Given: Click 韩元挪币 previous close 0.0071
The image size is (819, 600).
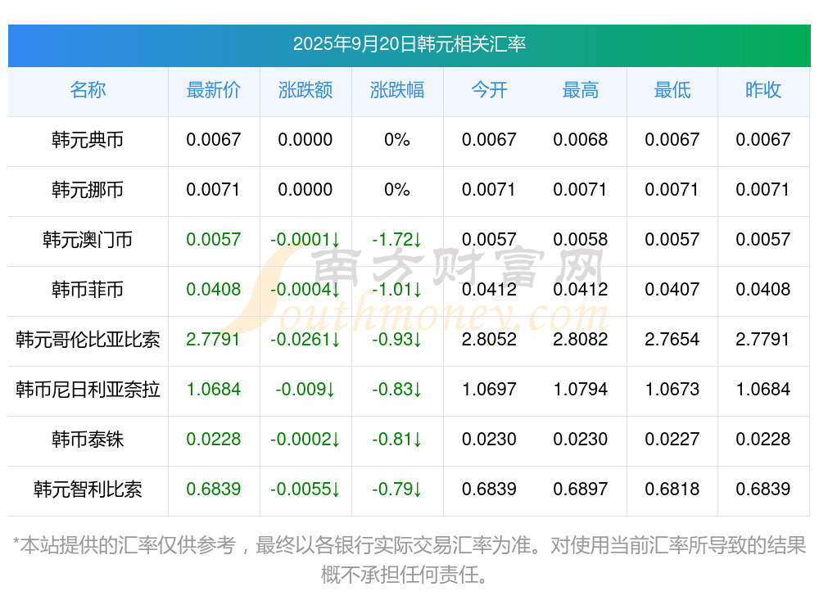Looking at the screenshot, I should [x=762, y=190].
